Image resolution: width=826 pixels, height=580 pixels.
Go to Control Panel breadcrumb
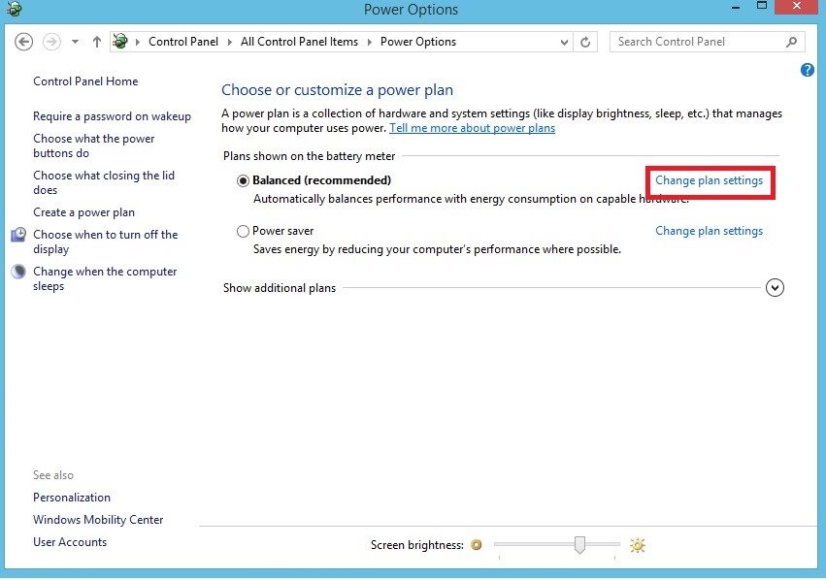tap(183, 42)
